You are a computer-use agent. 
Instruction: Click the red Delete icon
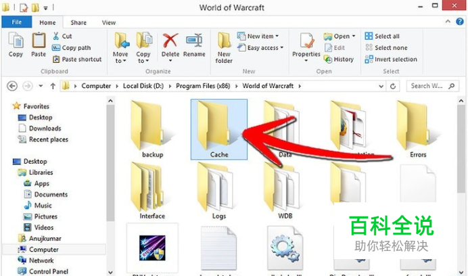[170, 41]
